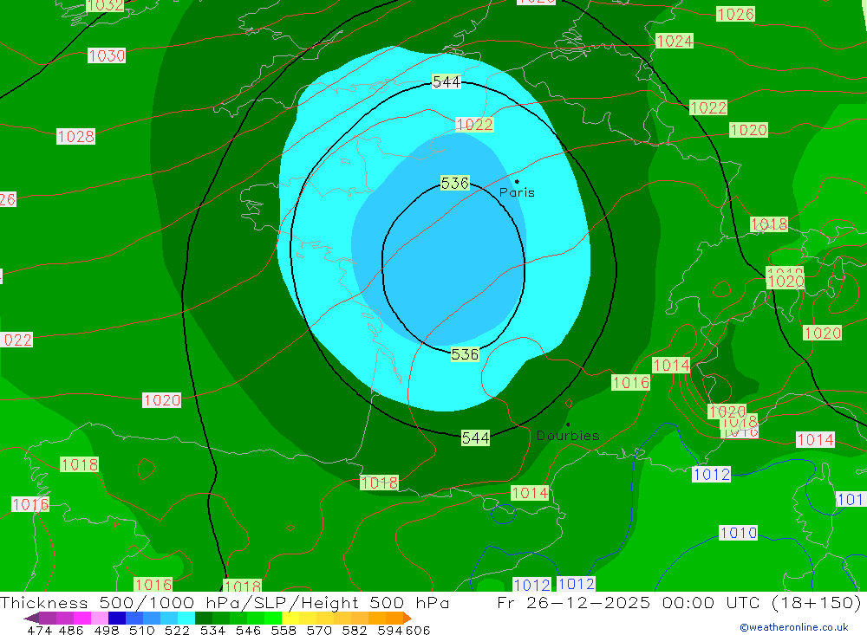867x635 pixels.
Task: Click the blue 1010 isobar label
Action: click(x=738, y=533)
